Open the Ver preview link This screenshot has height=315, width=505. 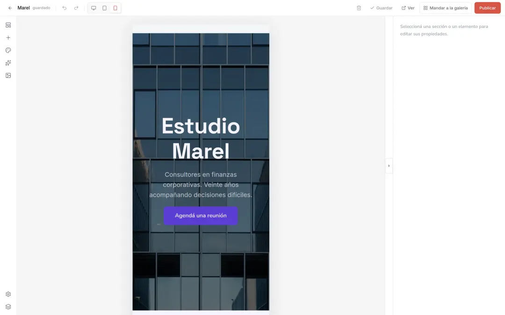[408, 8]
